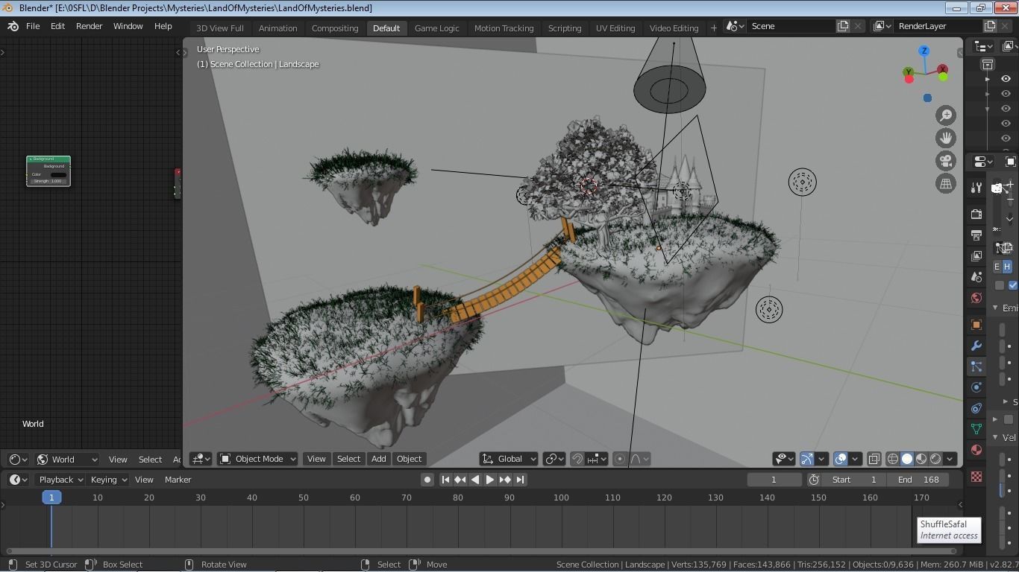Open the Render properties tab
The image size is (1019, 572).
pos(976,214)
